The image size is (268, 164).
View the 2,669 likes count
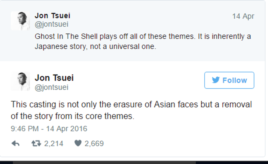(94, 144)
